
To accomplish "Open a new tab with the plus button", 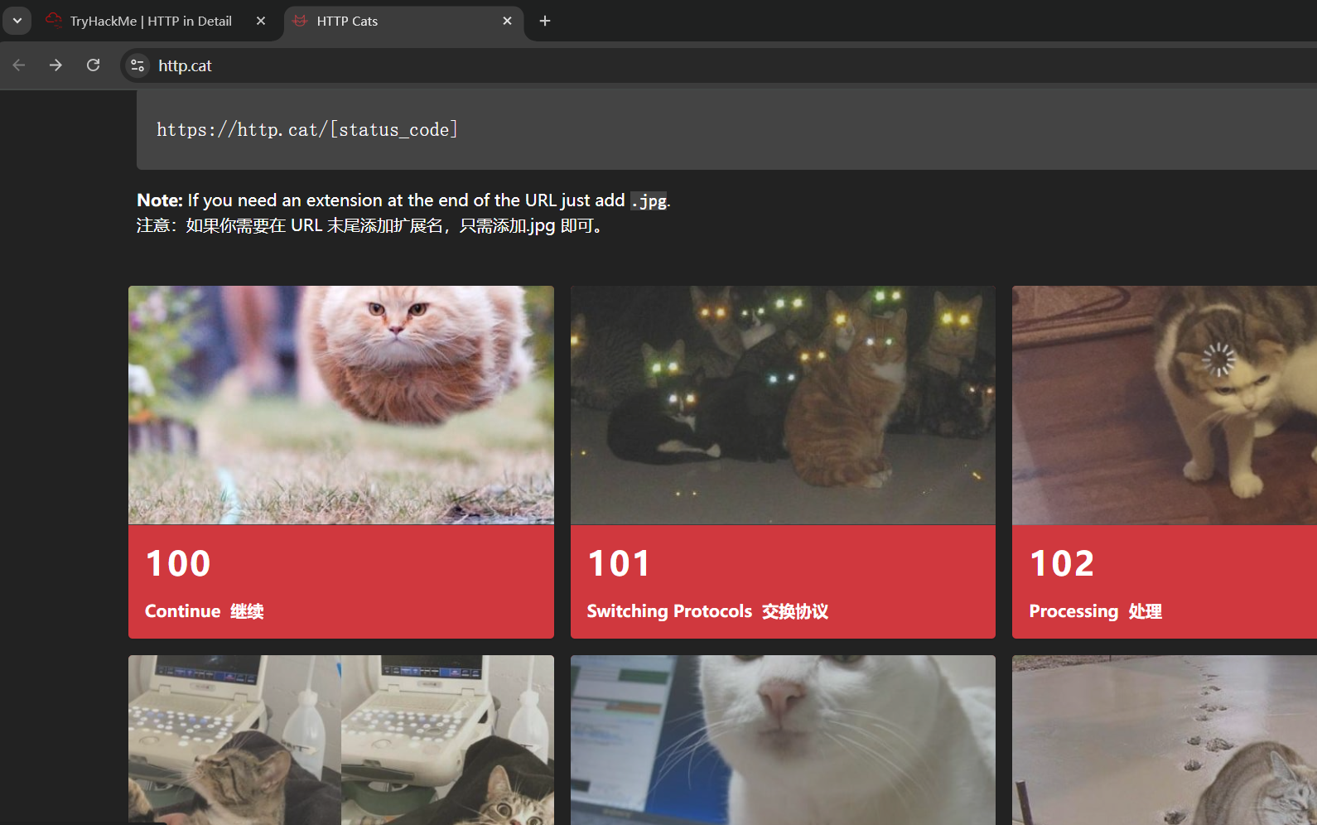I will click(545, 21).
